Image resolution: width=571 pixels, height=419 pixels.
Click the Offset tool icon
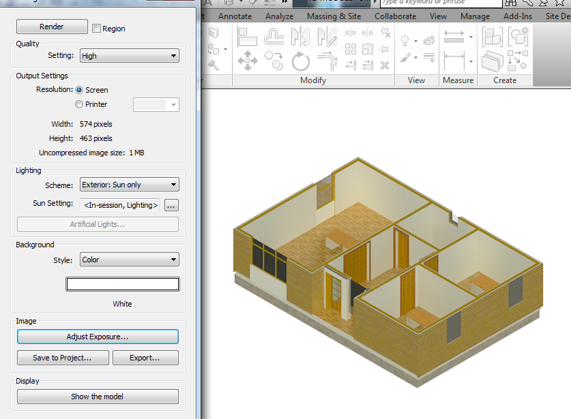(x=274, y=37)
